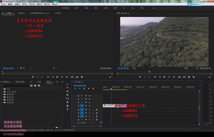Show more workspaces with the overflow chevron
214x137 pixels.
click(x=153, y=8)
